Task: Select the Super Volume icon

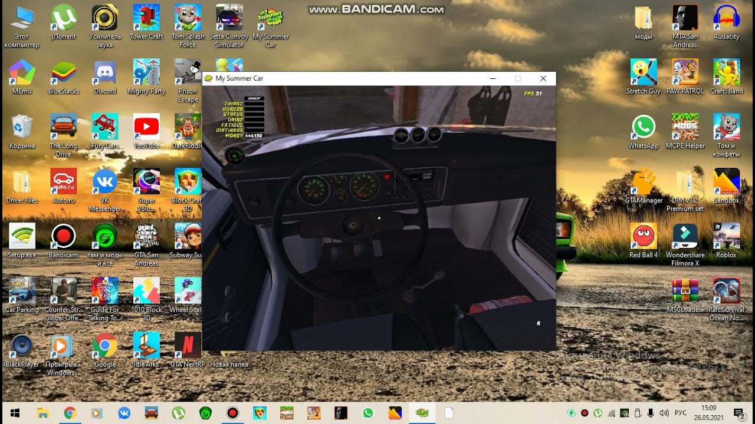Action: coord(146,191)
